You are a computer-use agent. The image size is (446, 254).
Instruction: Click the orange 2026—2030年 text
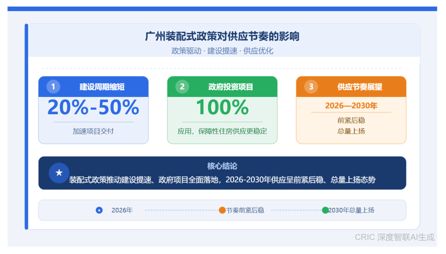(351, 106)
